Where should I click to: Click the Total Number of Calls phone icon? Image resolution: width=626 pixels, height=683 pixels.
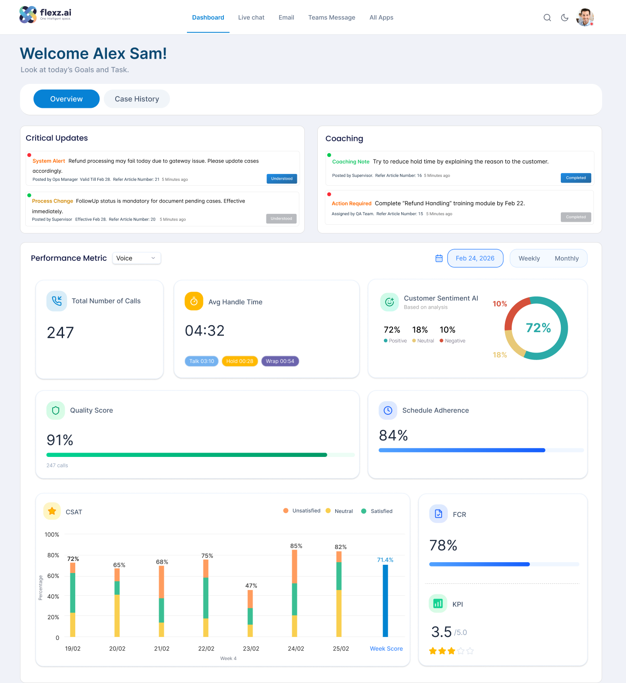coord(57,301)
